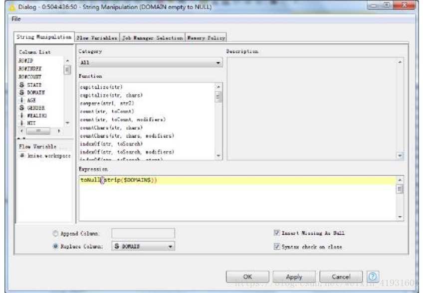Click the Column List horizontal scrollbar thumb
The width and height of the screenshot is (425, 293).
pyautogui.click(x=38, y=131)
